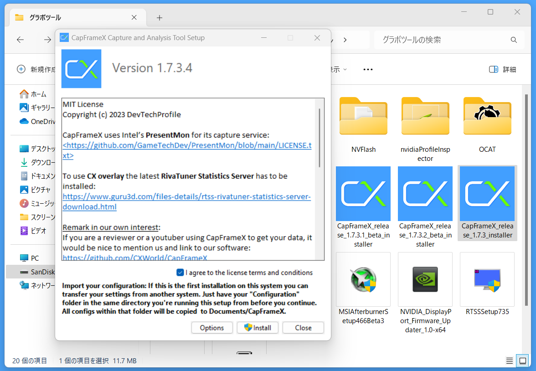Go back with Explorer back arrow
536x371 pixels.
coord(20,40)
